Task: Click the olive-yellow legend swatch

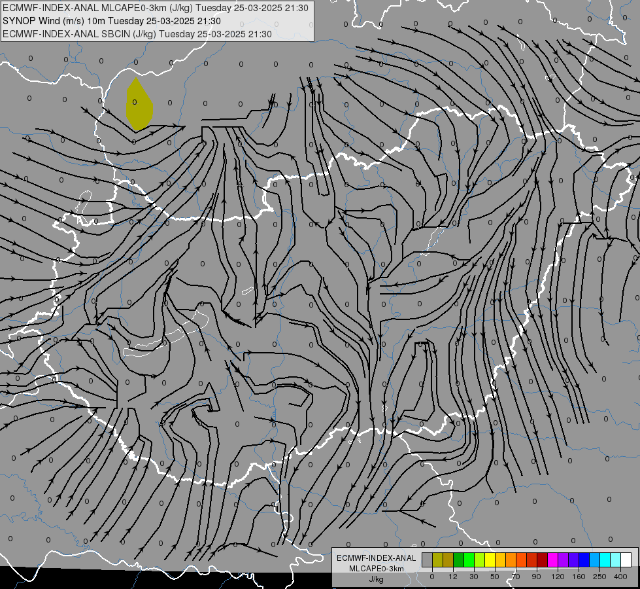Action: point(438,560)
